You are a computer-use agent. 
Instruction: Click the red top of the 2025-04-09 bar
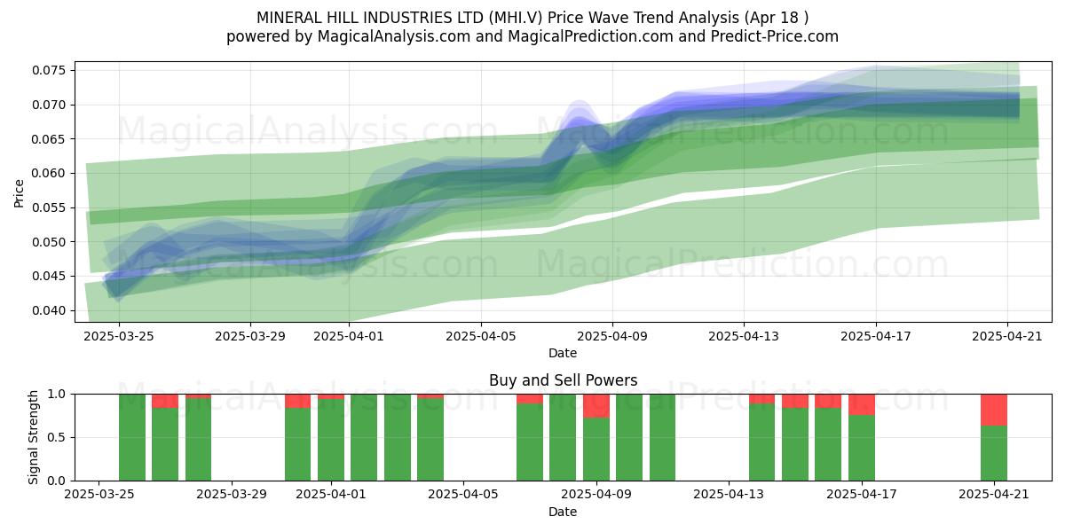pyautogui.click(x=596, y=406)
